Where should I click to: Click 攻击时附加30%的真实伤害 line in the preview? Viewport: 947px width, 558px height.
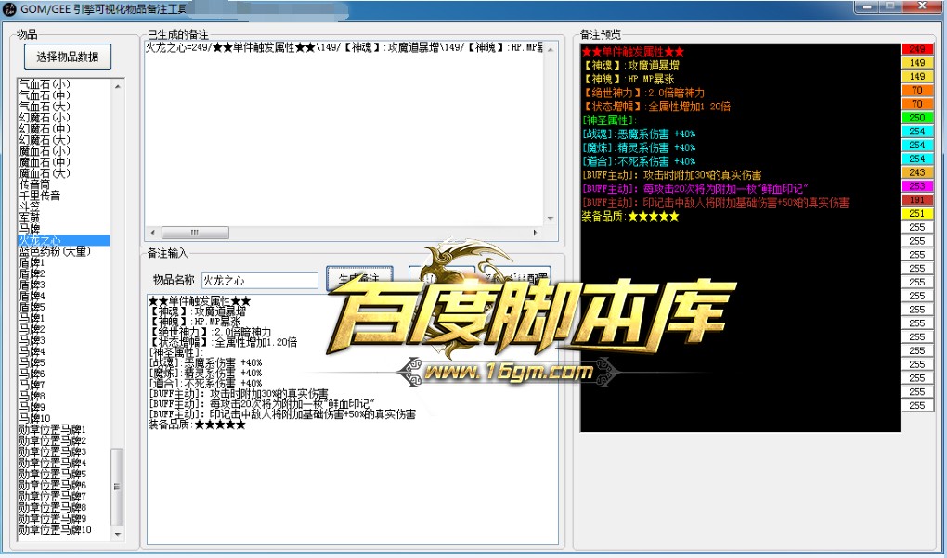click(671, 175)
